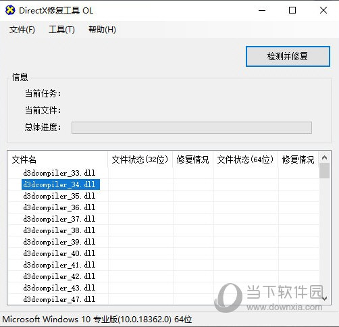This screenshot has height=327, width=339.
Task: Click the DirectX repair tool title icon
Action: coord(10,10)
